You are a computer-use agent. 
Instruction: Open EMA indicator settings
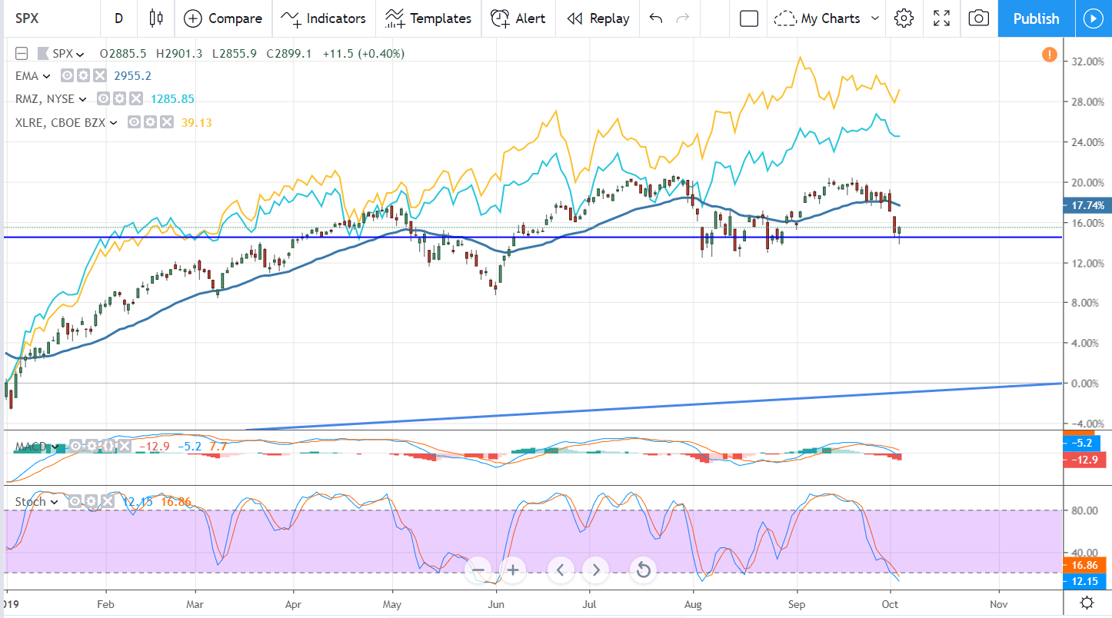pyautogui.click(x=83, y=76)
